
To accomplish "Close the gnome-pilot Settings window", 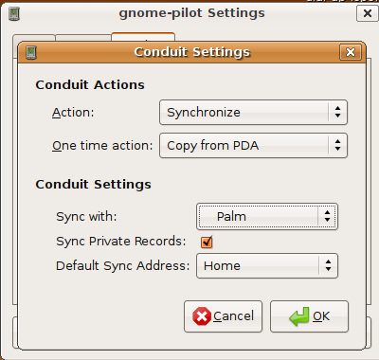I will [x=368, y=13].
